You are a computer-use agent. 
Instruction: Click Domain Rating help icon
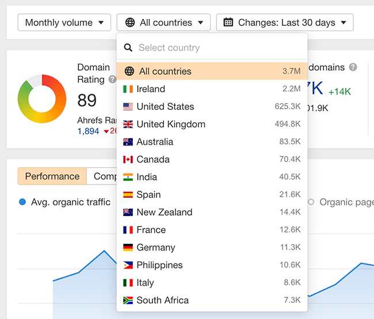[112, 79]
